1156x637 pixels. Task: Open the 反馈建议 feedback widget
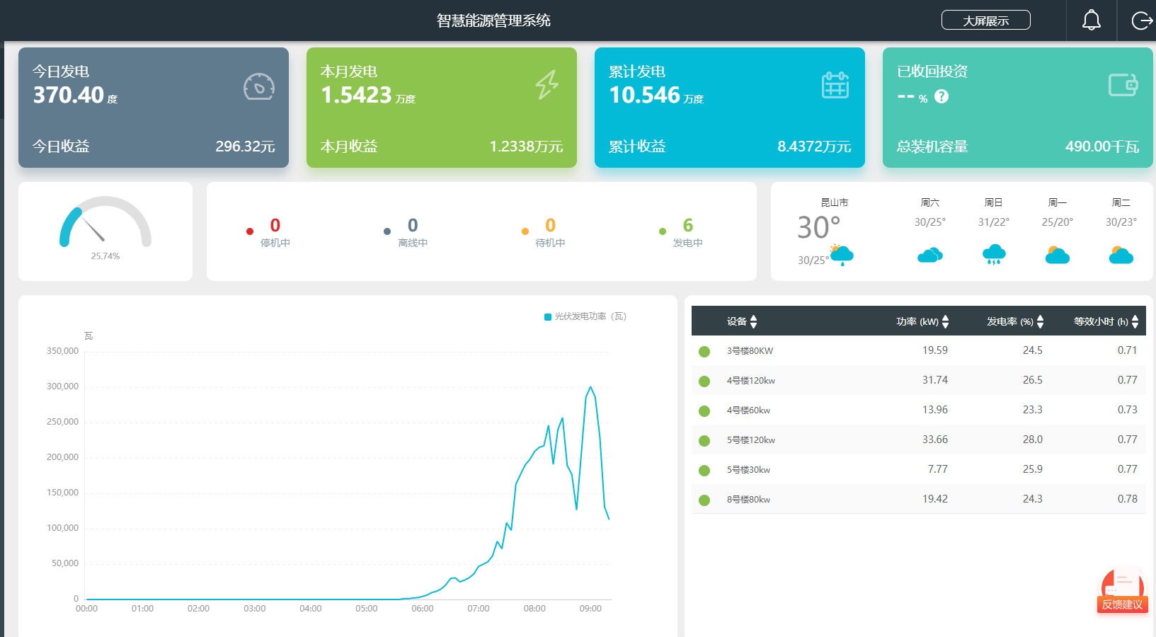pos(1122,591)
